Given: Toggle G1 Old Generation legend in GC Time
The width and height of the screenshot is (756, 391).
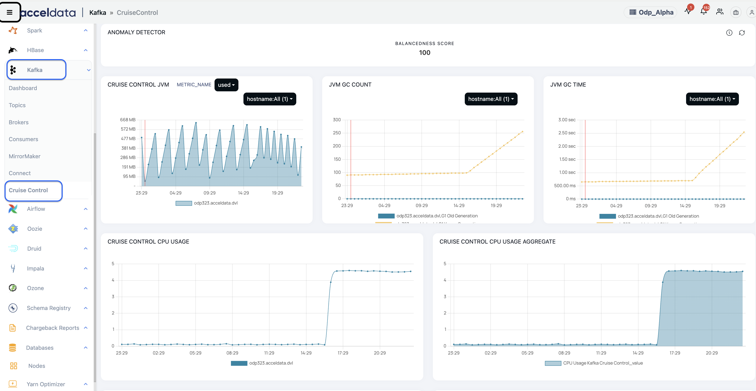Looking at the screenshot, I should pos(649,216).
